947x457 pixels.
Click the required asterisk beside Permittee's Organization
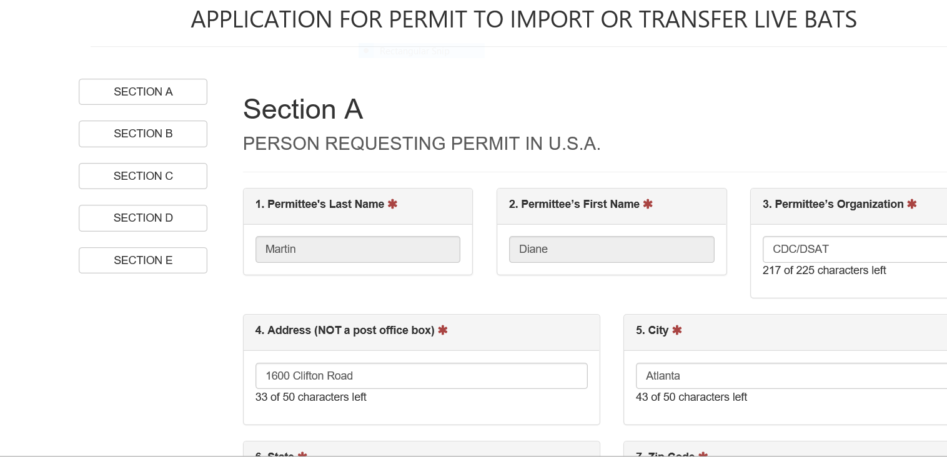pyautogui.click(x=912, y=204)
